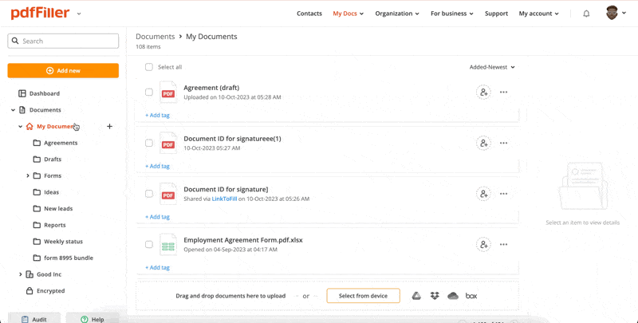Click the Add new button
The height and width of the screenshot is (323, 638).
click(x=63, y=70)
